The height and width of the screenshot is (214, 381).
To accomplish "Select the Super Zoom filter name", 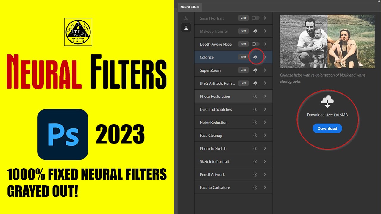I will [210, 70].
